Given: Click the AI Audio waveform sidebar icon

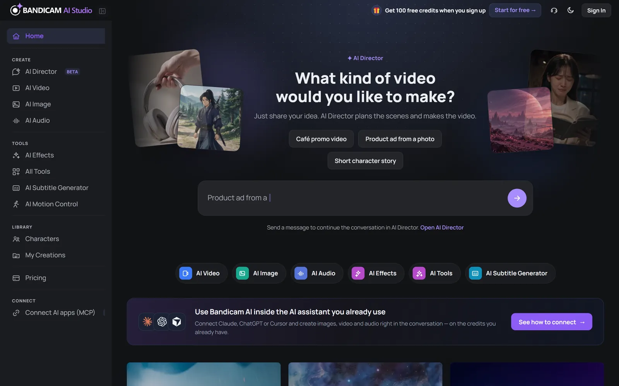Looking at the screenshot, I should 16,120.
